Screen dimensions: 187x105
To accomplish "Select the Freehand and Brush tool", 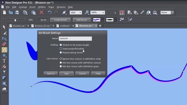I will 4,50.
